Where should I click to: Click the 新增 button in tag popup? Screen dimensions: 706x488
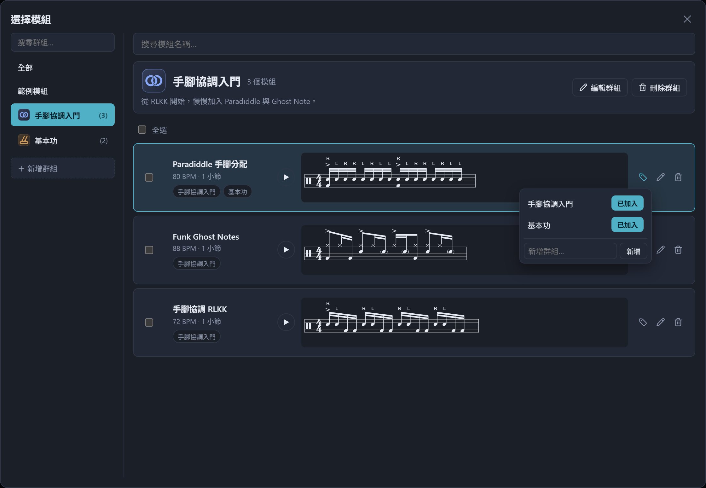pyautogui.click(x=633, y=251)
